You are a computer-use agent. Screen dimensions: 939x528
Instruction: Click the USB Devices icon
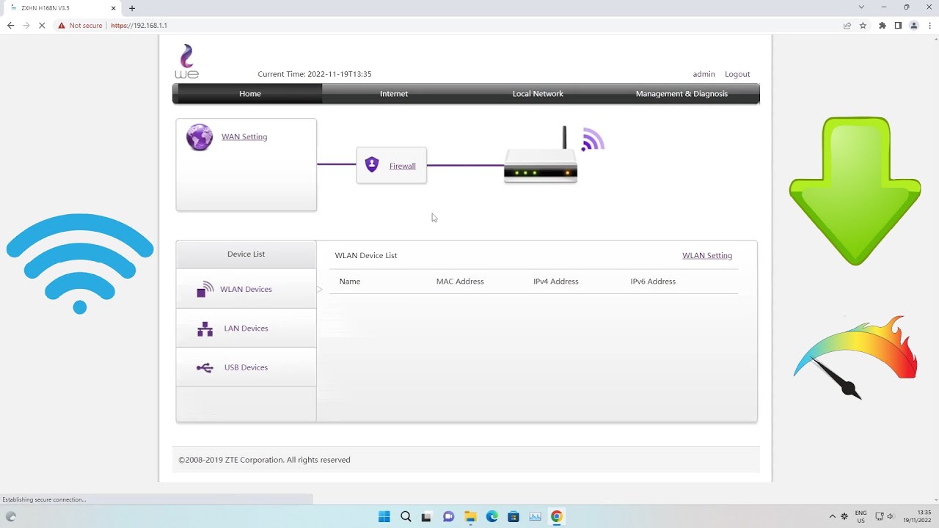205,367
